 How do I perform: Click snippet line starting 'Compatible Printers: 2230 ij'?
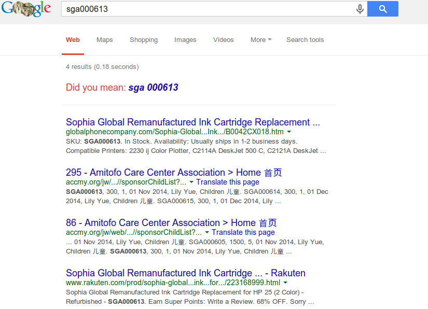tap(196, 151)
